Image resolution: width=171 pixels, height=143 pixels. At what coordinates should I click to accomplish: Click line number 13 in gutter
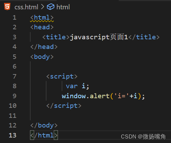(x=13, y=135)
